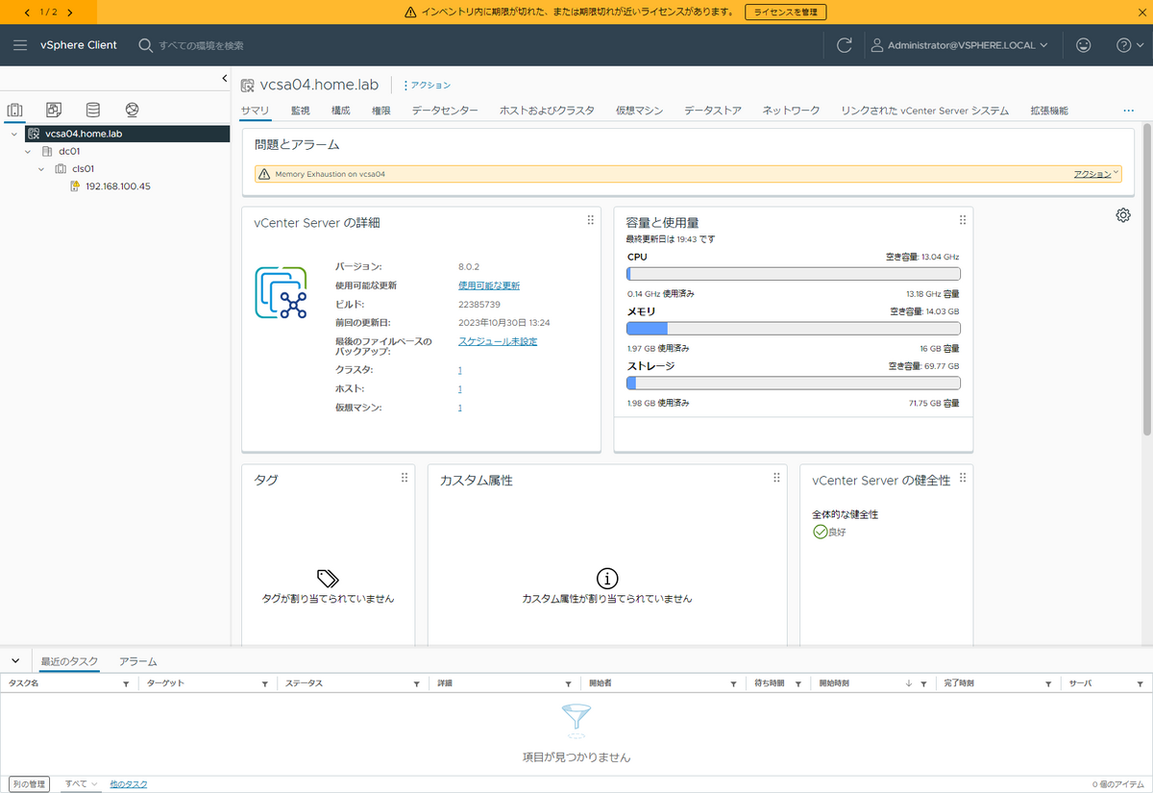
Task: Open the 仮想マシン tab
Action: click(640, 111)
